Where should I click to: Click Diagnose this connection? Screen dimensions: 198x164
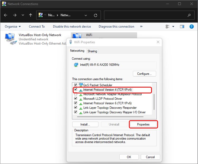(116, 27)
